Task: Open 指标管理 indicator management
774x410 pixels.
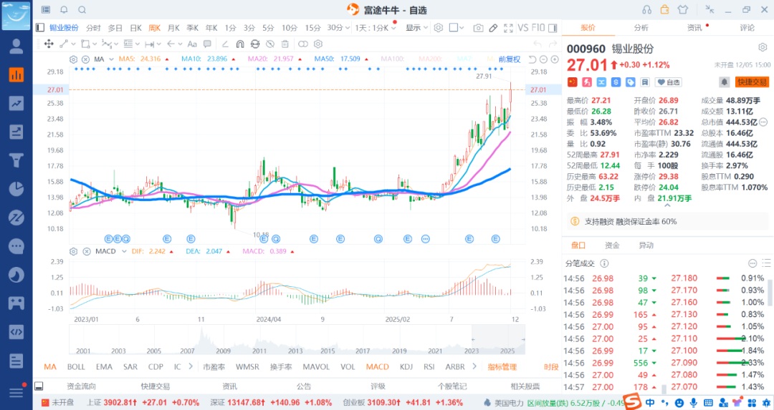Action: coord(502,366)
